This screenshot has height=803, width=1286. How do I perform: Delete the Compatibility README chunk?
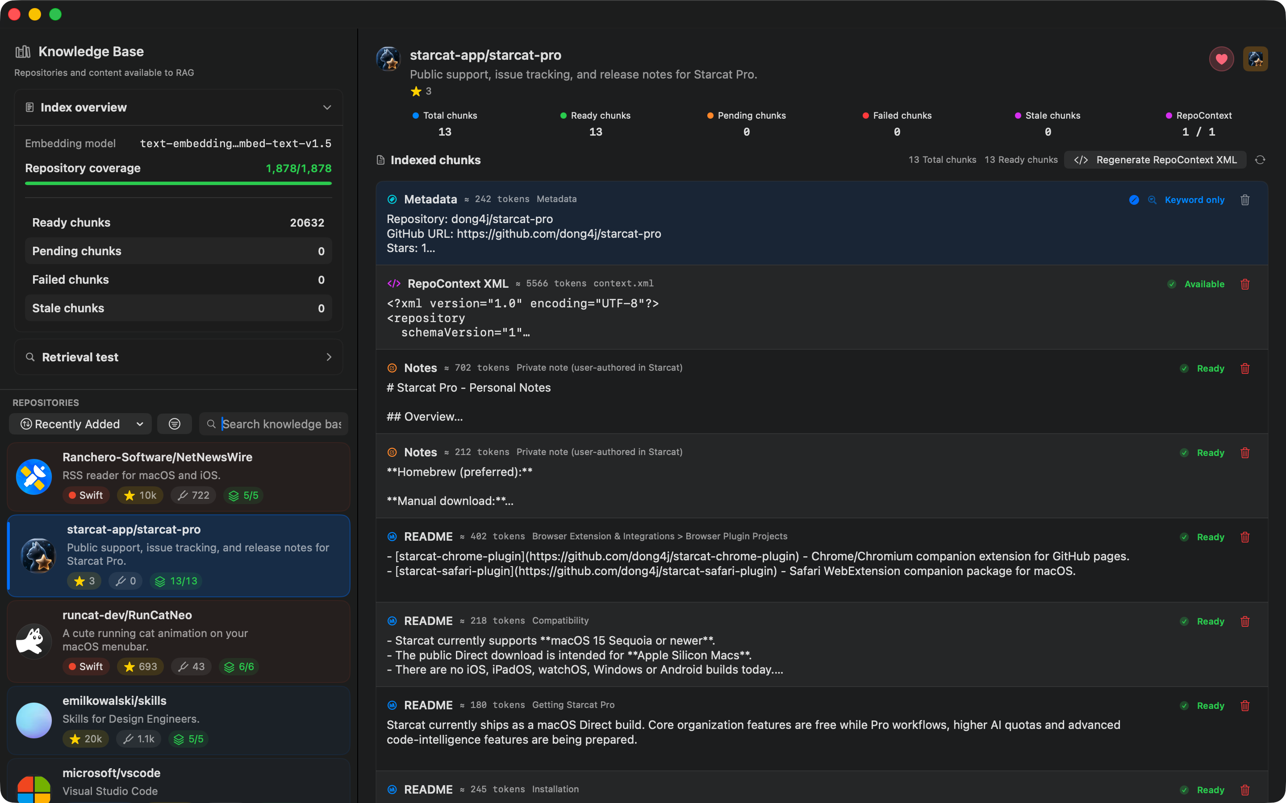1245,621
